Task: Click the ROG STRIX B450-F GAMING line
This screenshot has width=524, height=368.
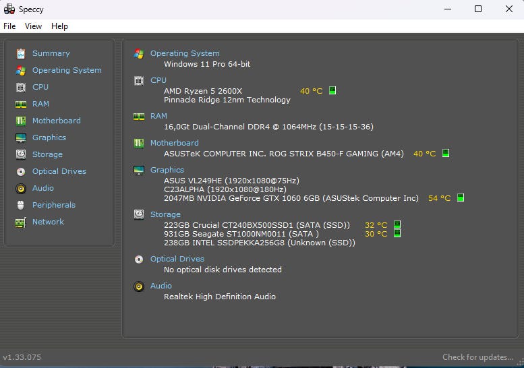Action: point(284,154)
